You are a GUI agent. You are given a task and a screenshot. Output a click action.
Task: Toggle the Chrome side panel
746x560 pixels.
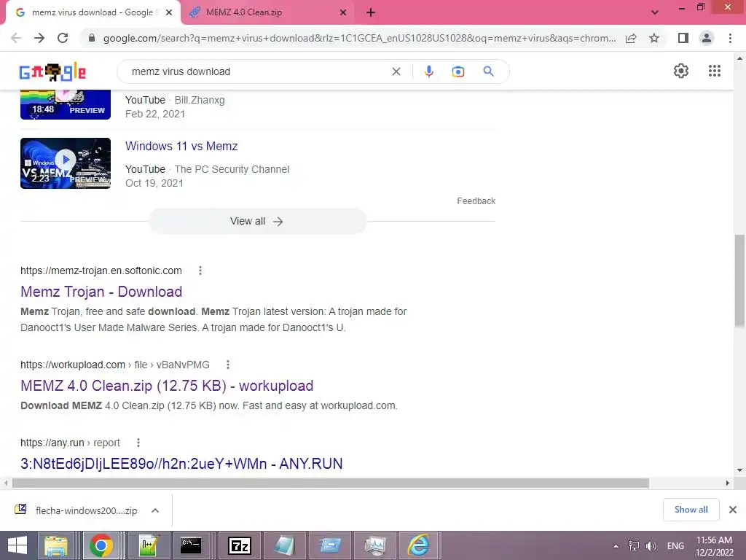[x=683, y=38]
